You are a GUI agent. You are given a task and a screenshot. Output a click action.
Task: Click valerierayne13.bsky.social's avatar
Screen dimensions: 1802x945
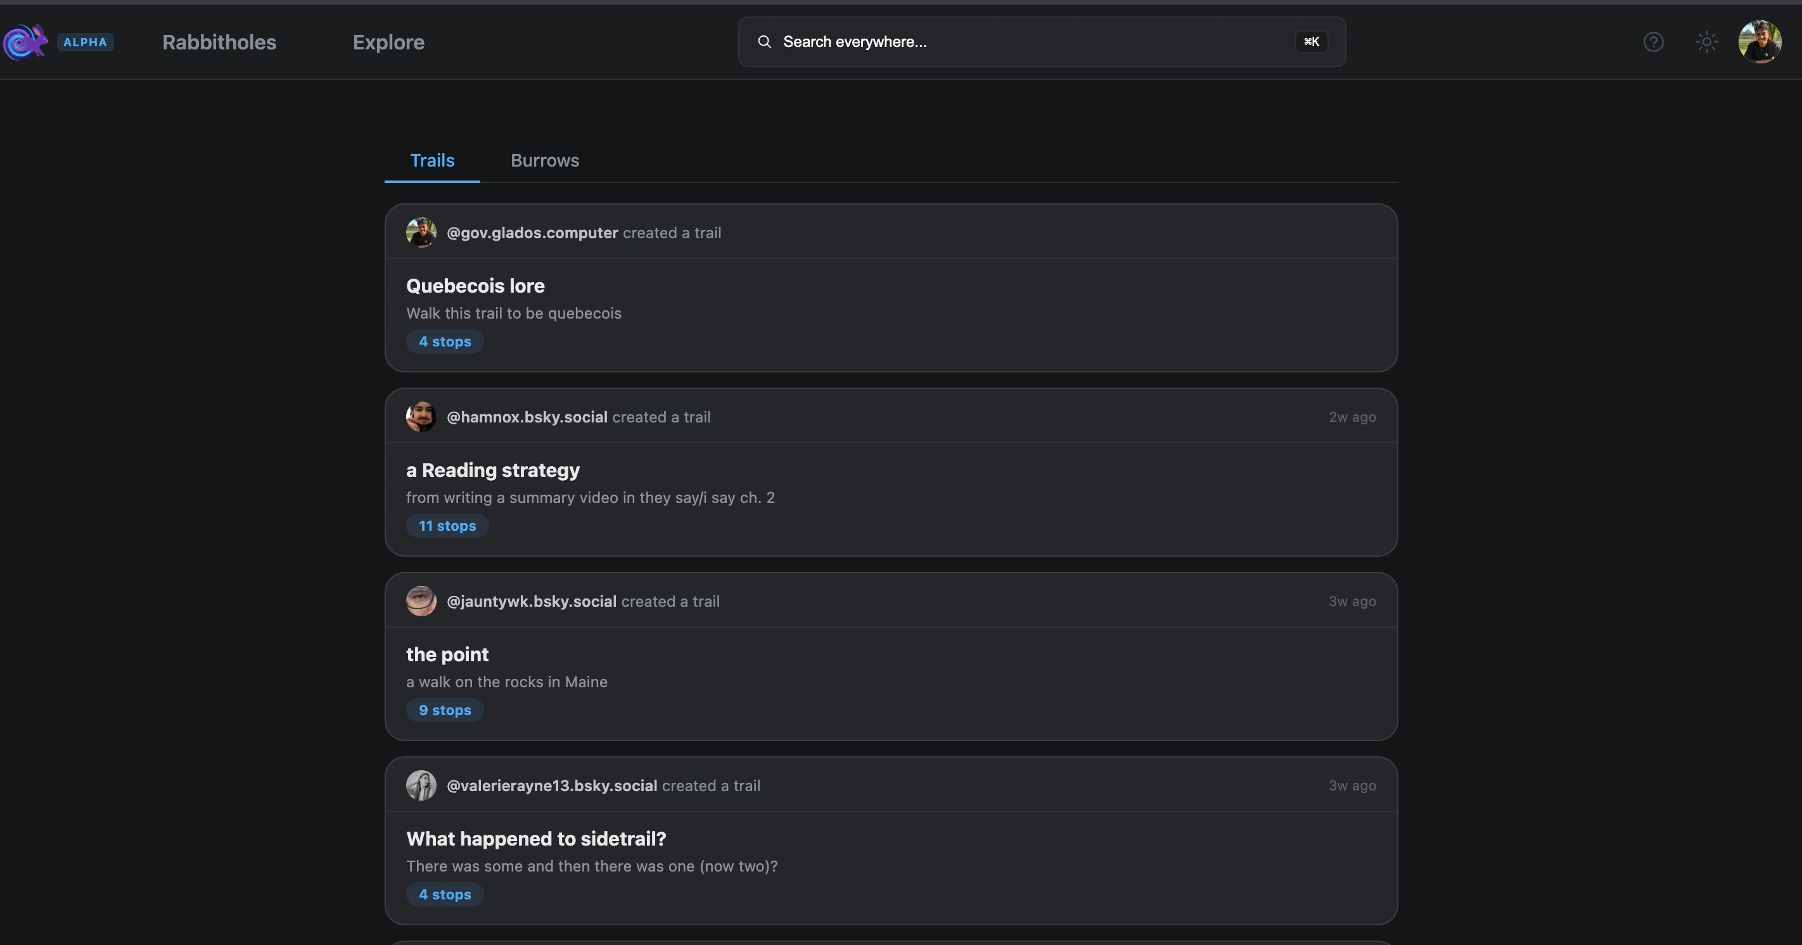[421, 785]
